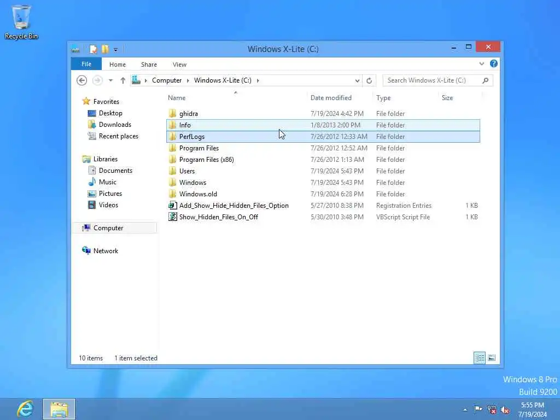Select the PerfLogs folder

pos(323,136)
